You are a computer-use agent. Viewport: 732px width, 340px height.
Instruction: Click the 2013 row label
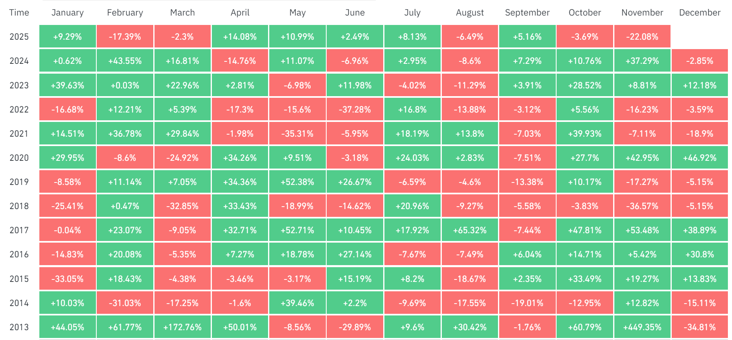tap(19, 327)
